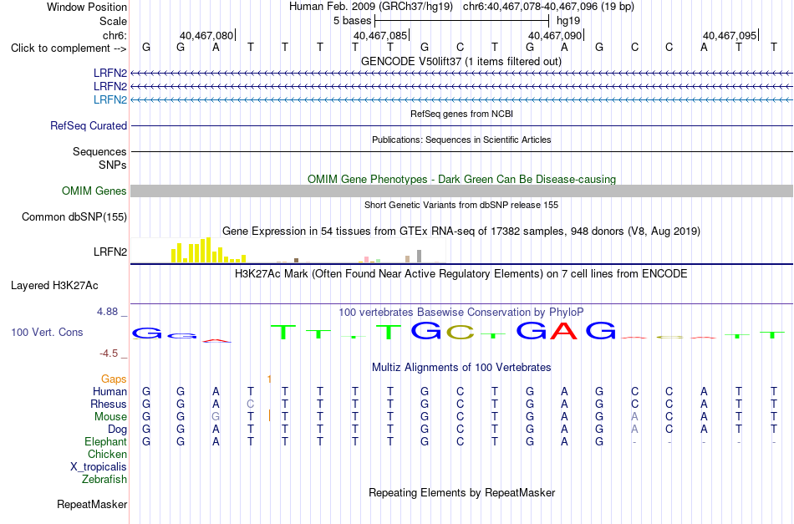Click the faded G in the Mouse row

coord(216,417)
